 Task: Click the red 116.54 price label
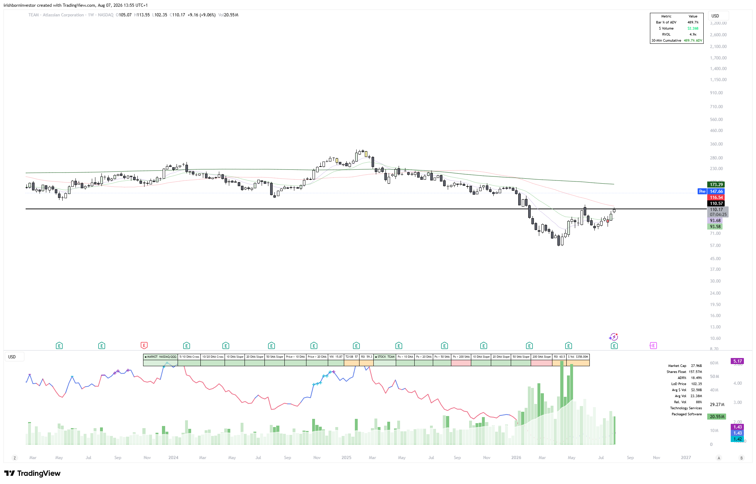point(716,198)
